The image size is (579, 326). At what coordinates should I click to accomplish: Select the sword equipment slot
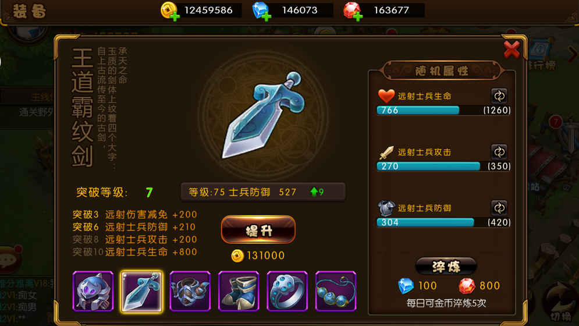click(x=141, y=291)
